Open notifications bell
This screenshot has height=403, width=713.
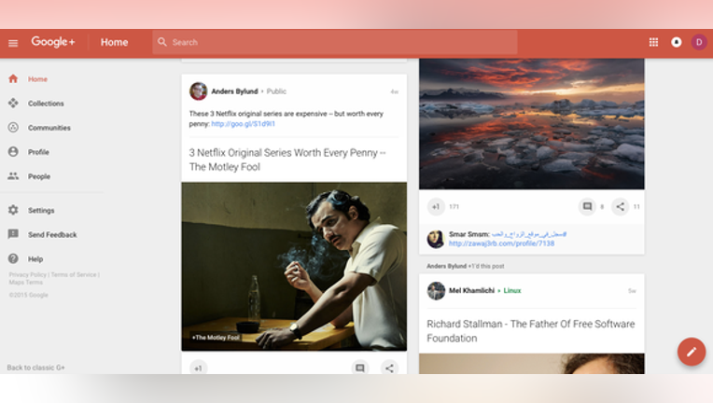click(x=677, y=42)
